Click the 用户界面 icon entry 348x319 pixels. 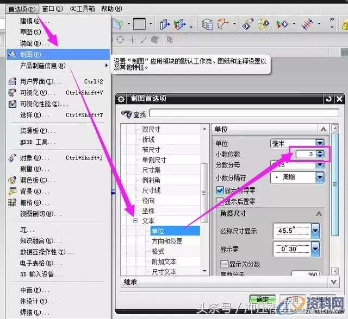tap(12, 81)
